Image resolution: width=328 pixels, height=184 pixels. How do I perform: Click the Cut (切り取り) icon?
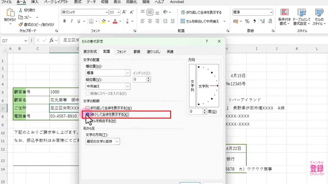(x=20, y=10)
